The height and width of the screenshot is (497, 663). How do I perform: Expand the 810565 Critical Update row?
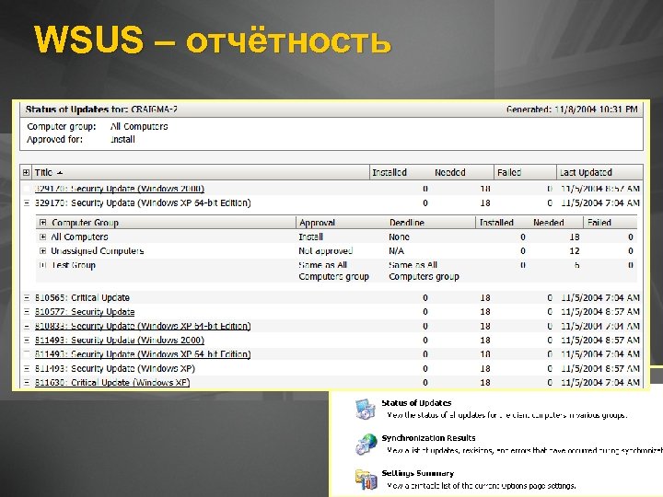pyautogui.click(x=27, y=298)
